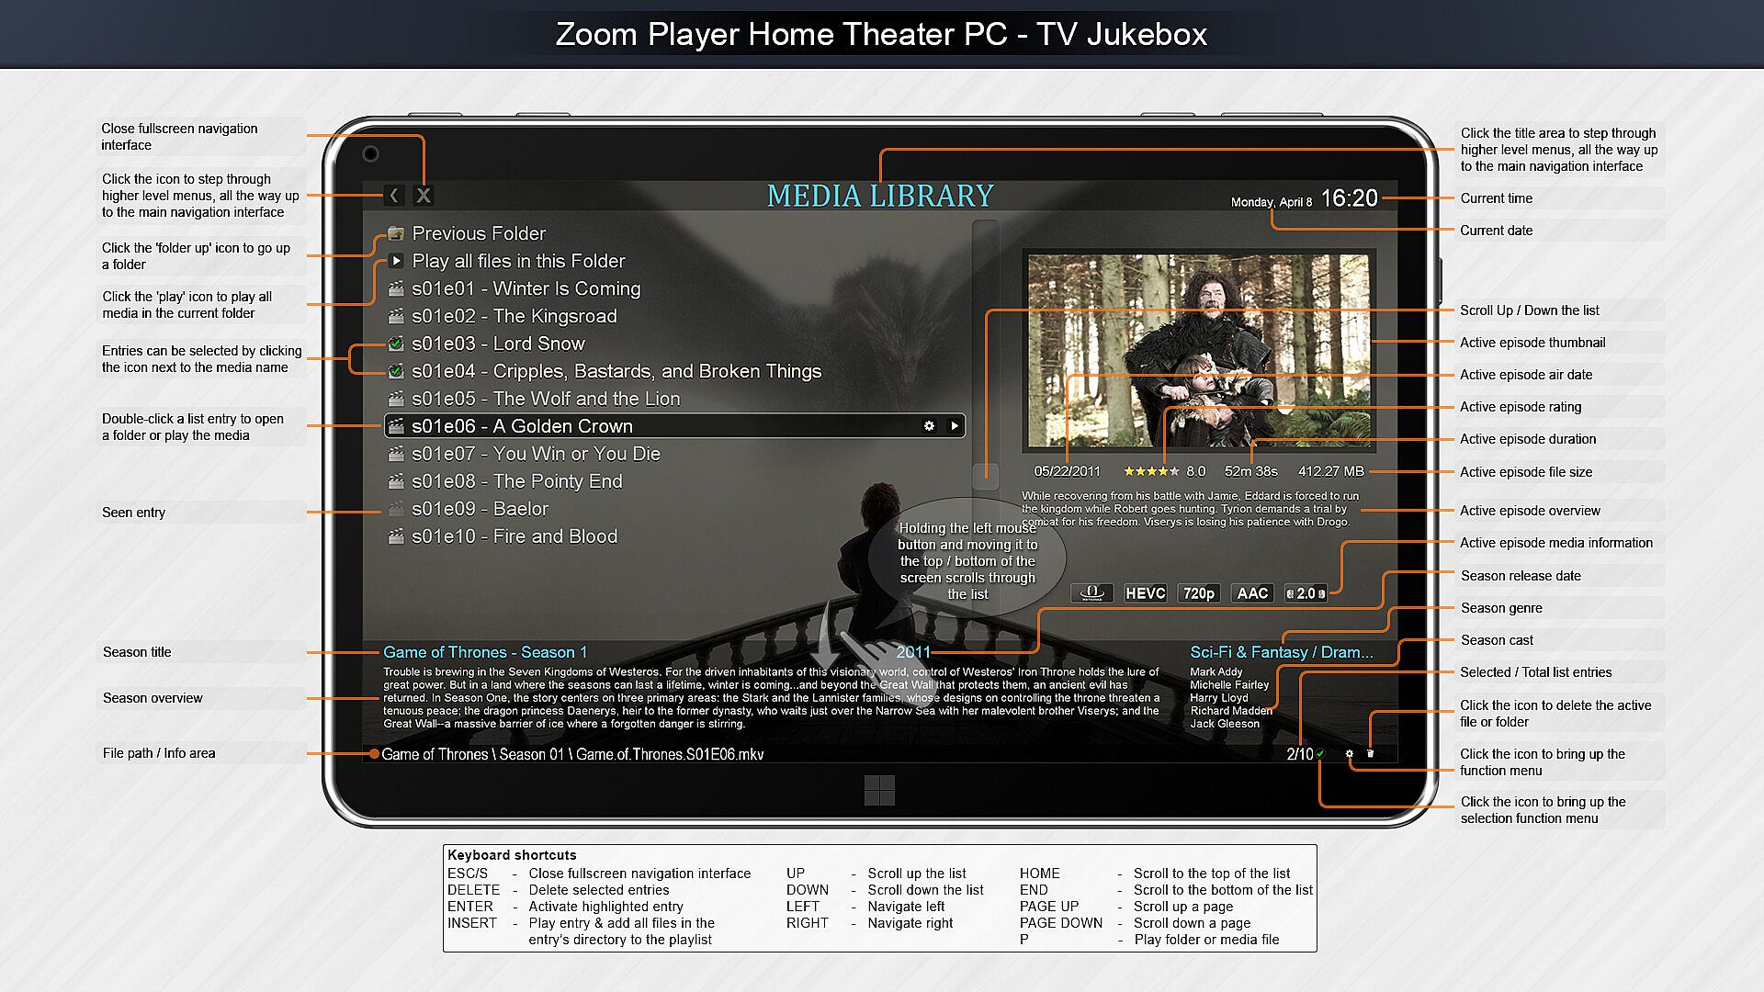Click the MEDIA LIBRARY title area
Viewport: 1764px width, 992px height.
point(879,196)
